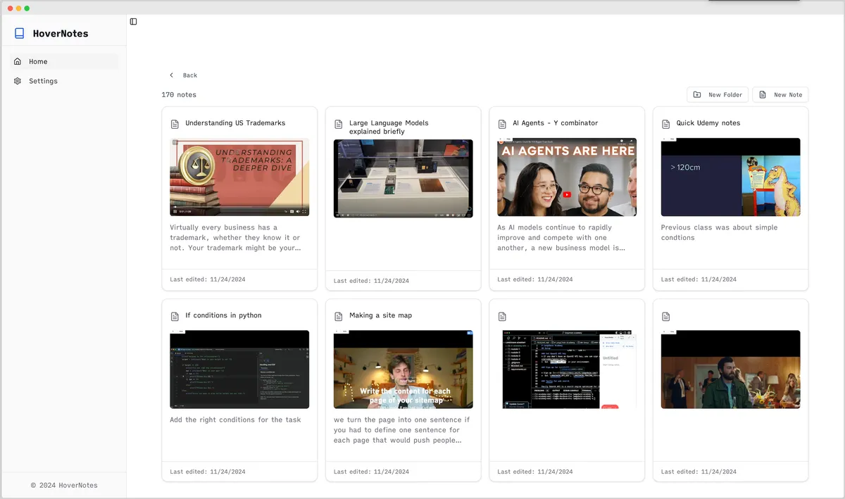Open the Home menu item
845x499 pixels.
(x=38, y=62)
